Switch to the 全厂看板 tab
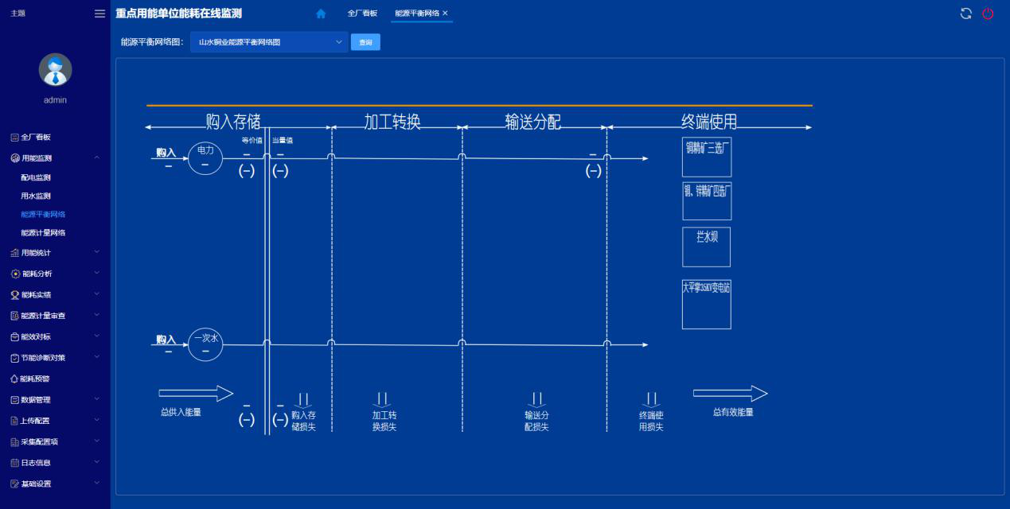Image resolution: width=1010 pixels, height=509 pixels. (x=362, y=14)
